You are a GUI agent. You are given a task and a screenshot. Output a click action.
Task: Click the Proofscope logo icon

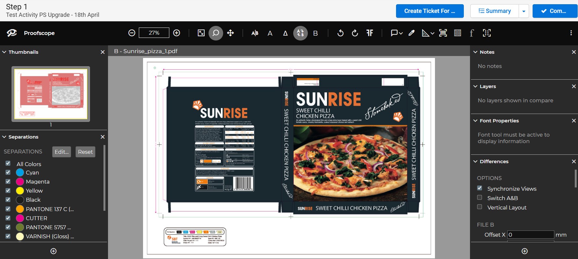[12, 33]
